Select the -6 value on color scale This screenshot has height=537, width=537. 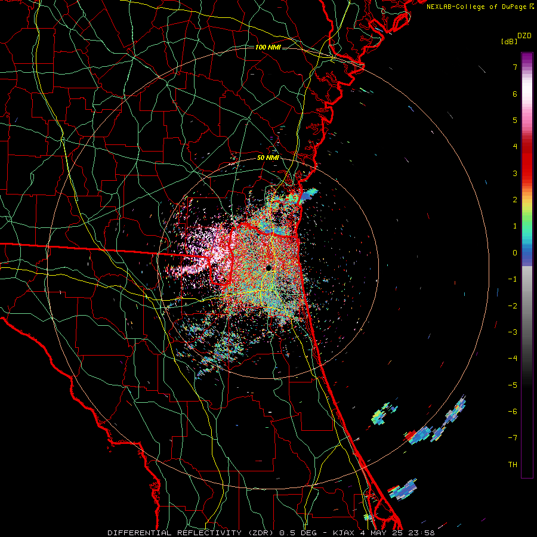(513, 411)
